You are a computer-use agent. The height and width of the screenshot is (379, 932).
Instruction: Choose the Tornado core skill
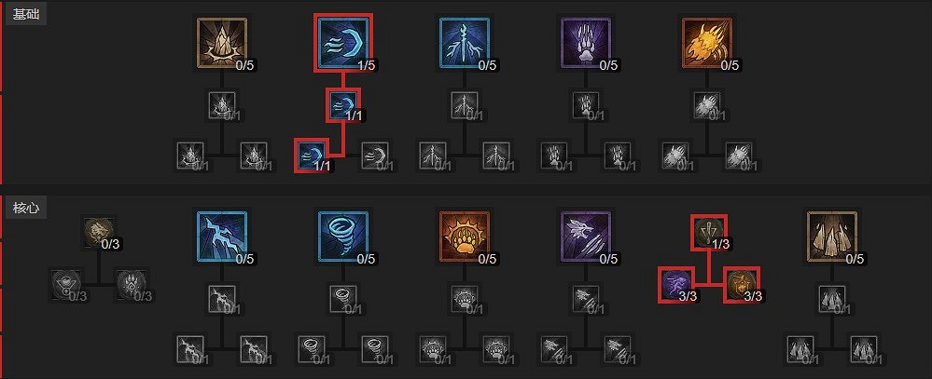pyautogui.click(x=343, y=237)
